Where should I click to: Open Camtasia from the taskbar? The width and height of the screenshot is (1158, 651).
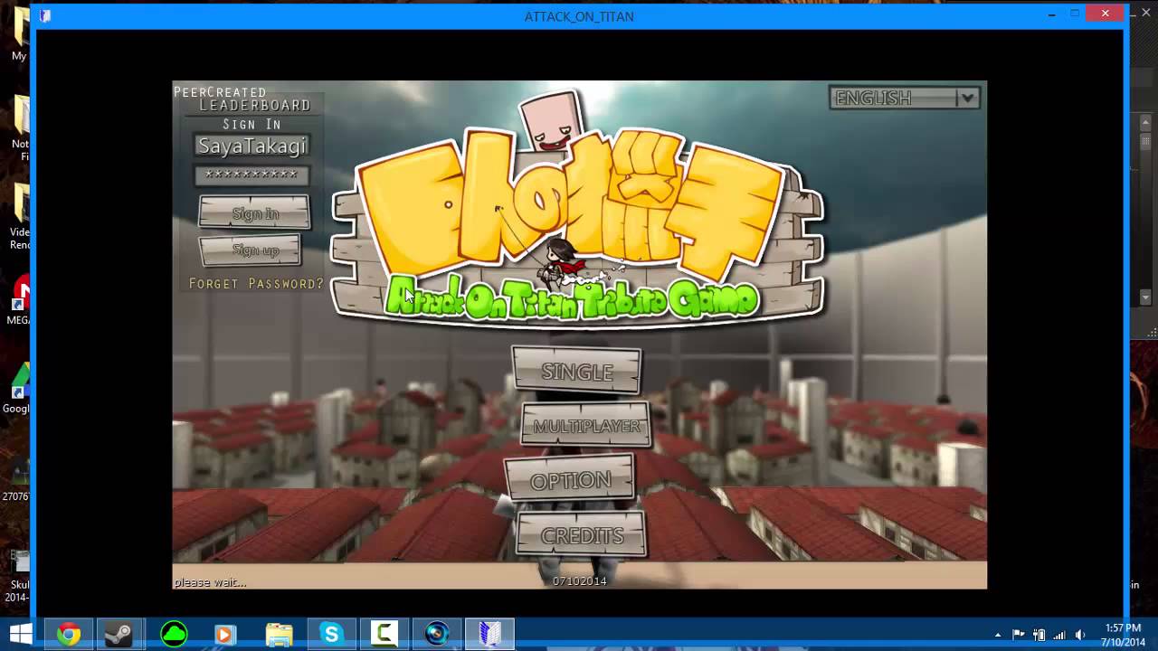point(384,635)
